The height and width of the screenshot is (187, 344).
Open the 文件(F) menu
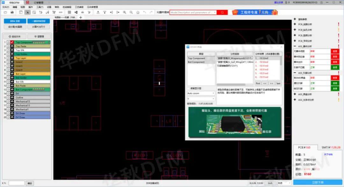(6, 7)
